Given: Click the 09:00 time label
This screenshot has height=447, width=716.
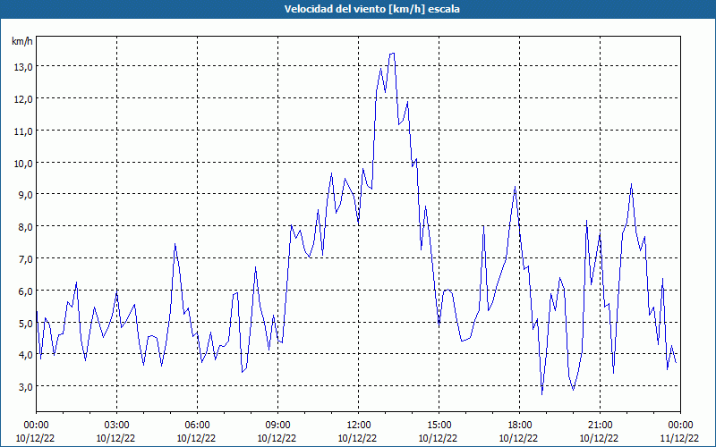Looking at the screenshot, I should point(277,426).
